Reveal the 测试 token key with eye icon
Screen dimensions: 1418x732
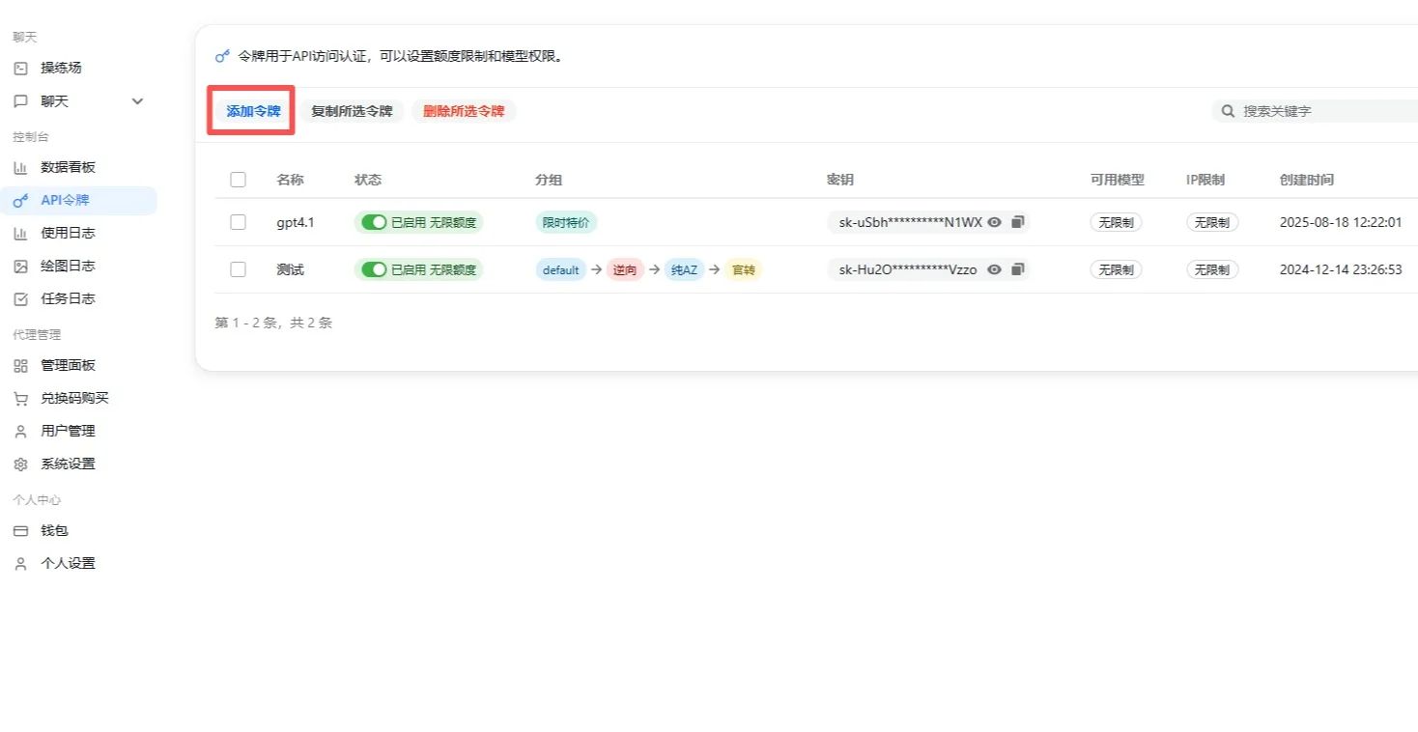[x=994, y=269]
